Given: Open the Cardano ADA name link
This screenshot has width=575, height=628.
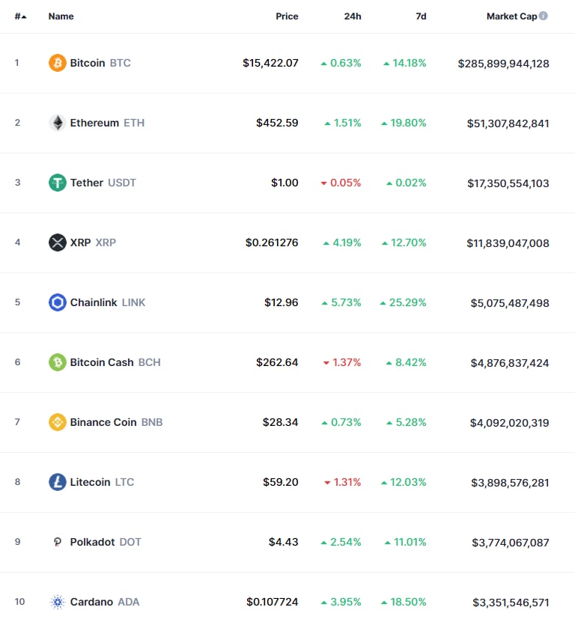Looking at the screenshot, I should coord(104,602).
